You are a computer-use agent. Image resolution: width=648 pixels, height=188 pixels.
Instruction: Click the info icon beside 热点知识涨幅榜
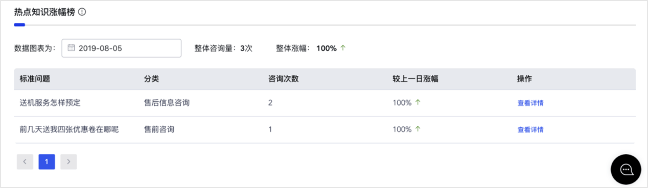[x=82, y=12]
